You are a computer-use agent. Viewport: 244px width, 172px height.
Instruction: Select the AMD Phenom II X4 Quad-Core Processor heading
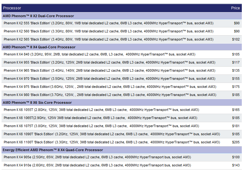[122, 47]
